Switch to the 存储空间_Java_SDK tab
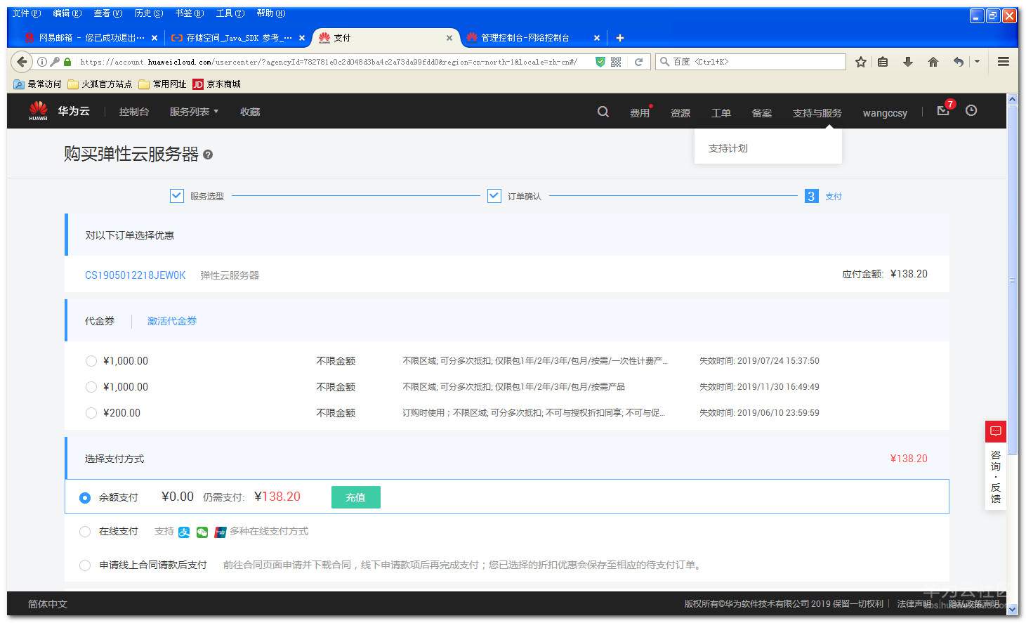1026x623 pixels. 239,38
